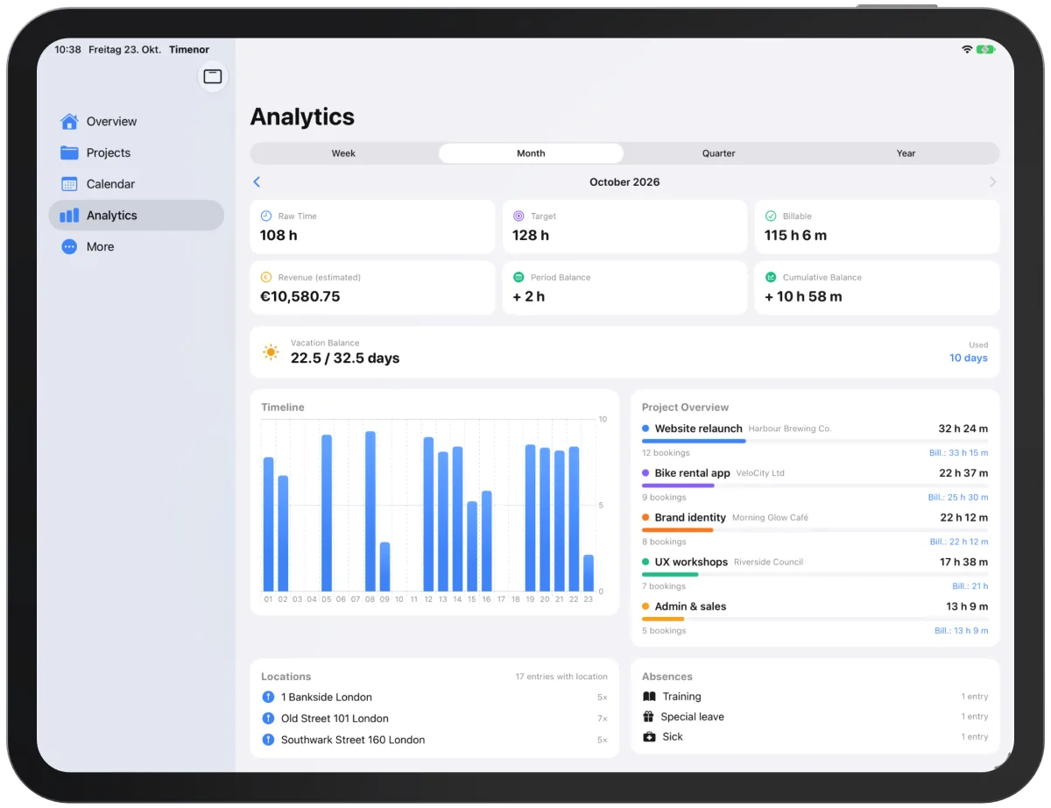Image resolution: width=1051 pixels, height=808 pixels.
Task: Click the timeline bar for day 08
Action: [370, 511]
